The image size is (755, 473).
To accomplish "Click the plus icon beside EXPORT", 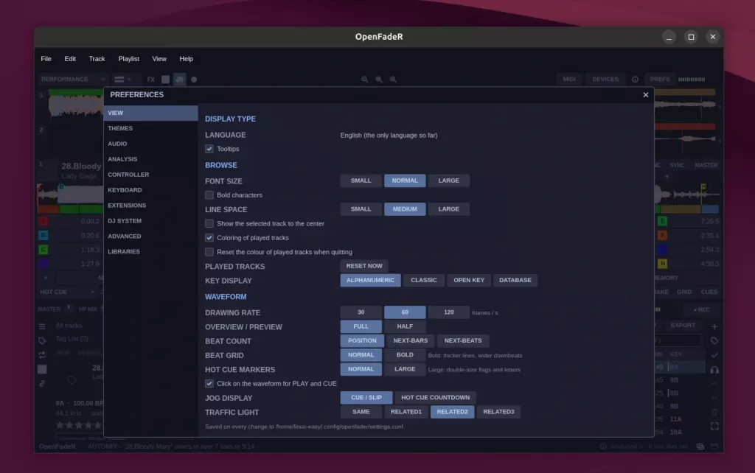I will pos(714,326).
